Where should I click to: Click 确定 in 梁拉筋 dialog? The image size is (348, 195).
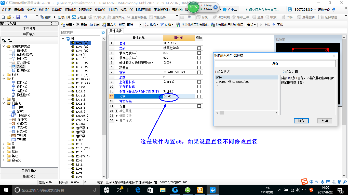coord(301,121)
